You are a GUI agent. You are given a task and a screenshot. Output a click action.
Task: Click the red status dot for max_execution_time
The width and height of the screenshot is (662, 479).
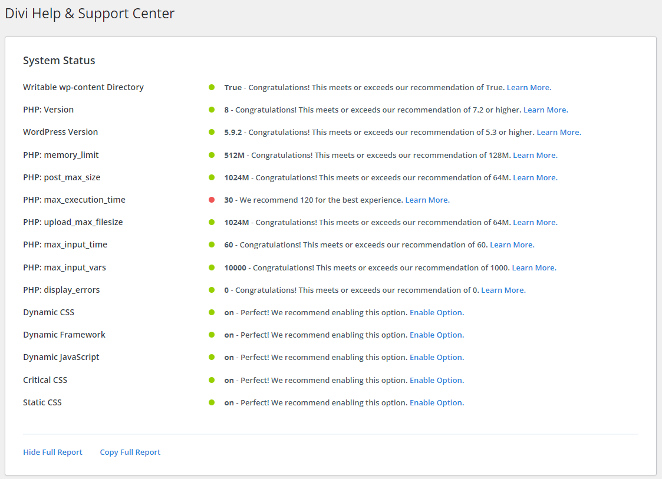click(x=212, y=200)
